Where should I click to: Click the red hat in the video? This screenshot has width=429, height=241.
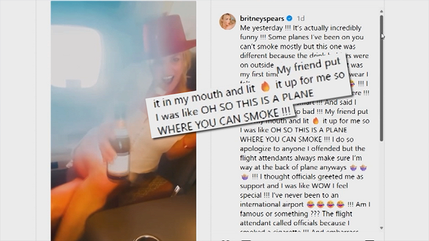(169, 32)
